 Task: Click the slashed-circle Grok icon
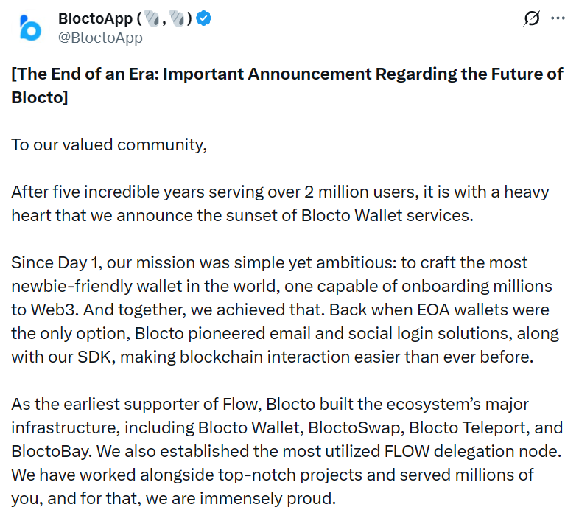tap(531, 19)
